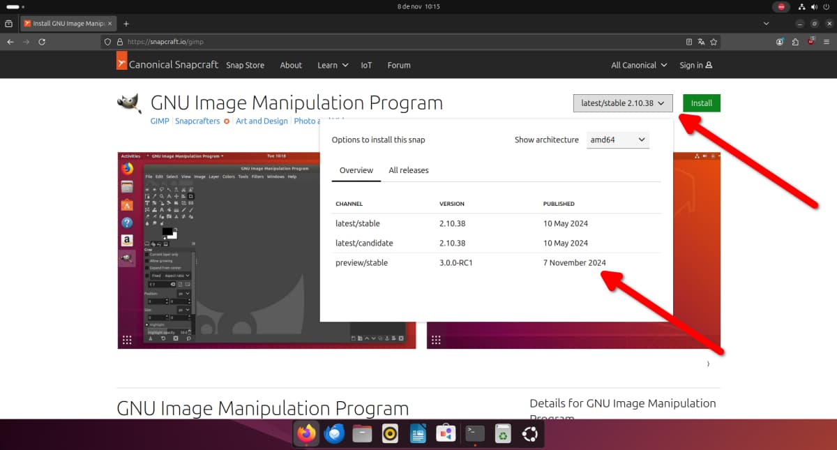Open the GIMP link under the title

click(x=160, y=121)
